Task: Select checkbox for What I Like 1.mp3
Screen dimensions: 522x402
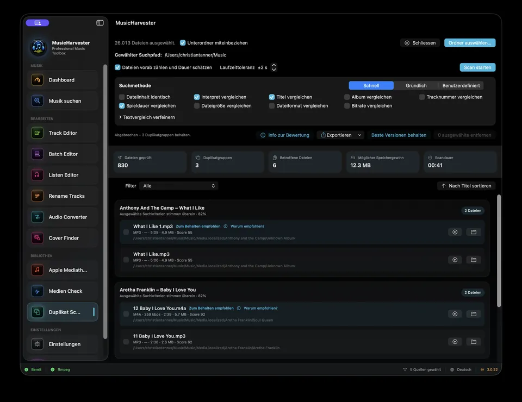Action: pos(126,232)
